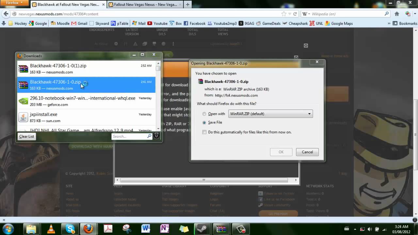Select Blackhawk-47306-1-0.zip download row
418x235 pixels.
[86, 85]
